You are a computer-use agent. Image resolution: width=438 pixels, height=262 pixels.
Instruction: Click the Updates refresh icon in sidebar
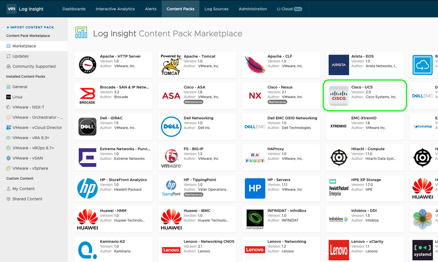[9, 56]
